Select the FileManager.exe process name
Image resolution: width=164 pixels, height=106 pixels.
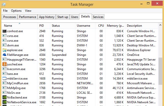point(18,55)
